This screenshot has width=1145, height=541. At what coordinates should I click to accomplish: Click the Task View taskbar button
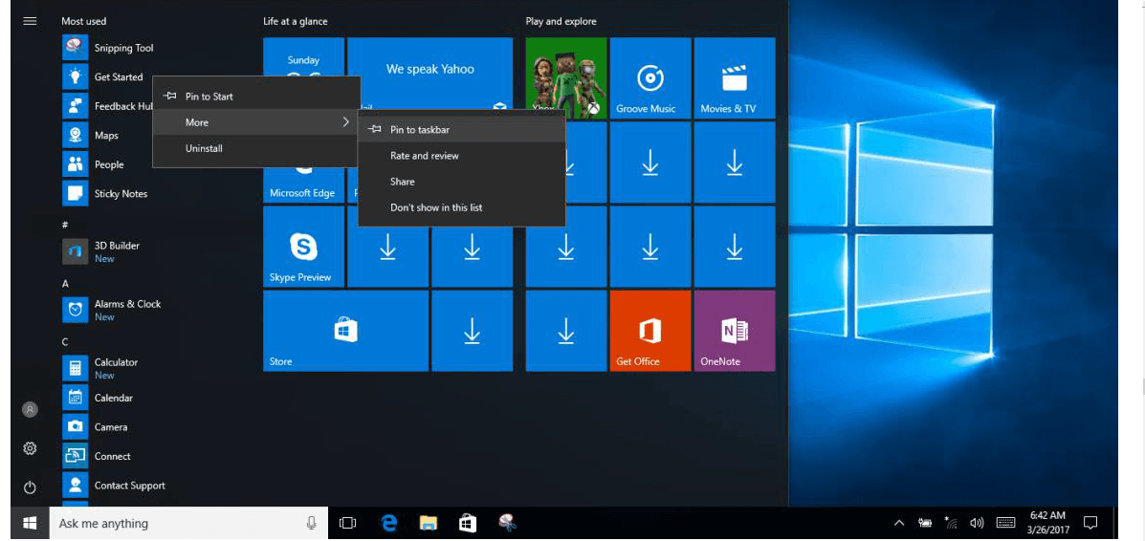click(x=348, y=523)
